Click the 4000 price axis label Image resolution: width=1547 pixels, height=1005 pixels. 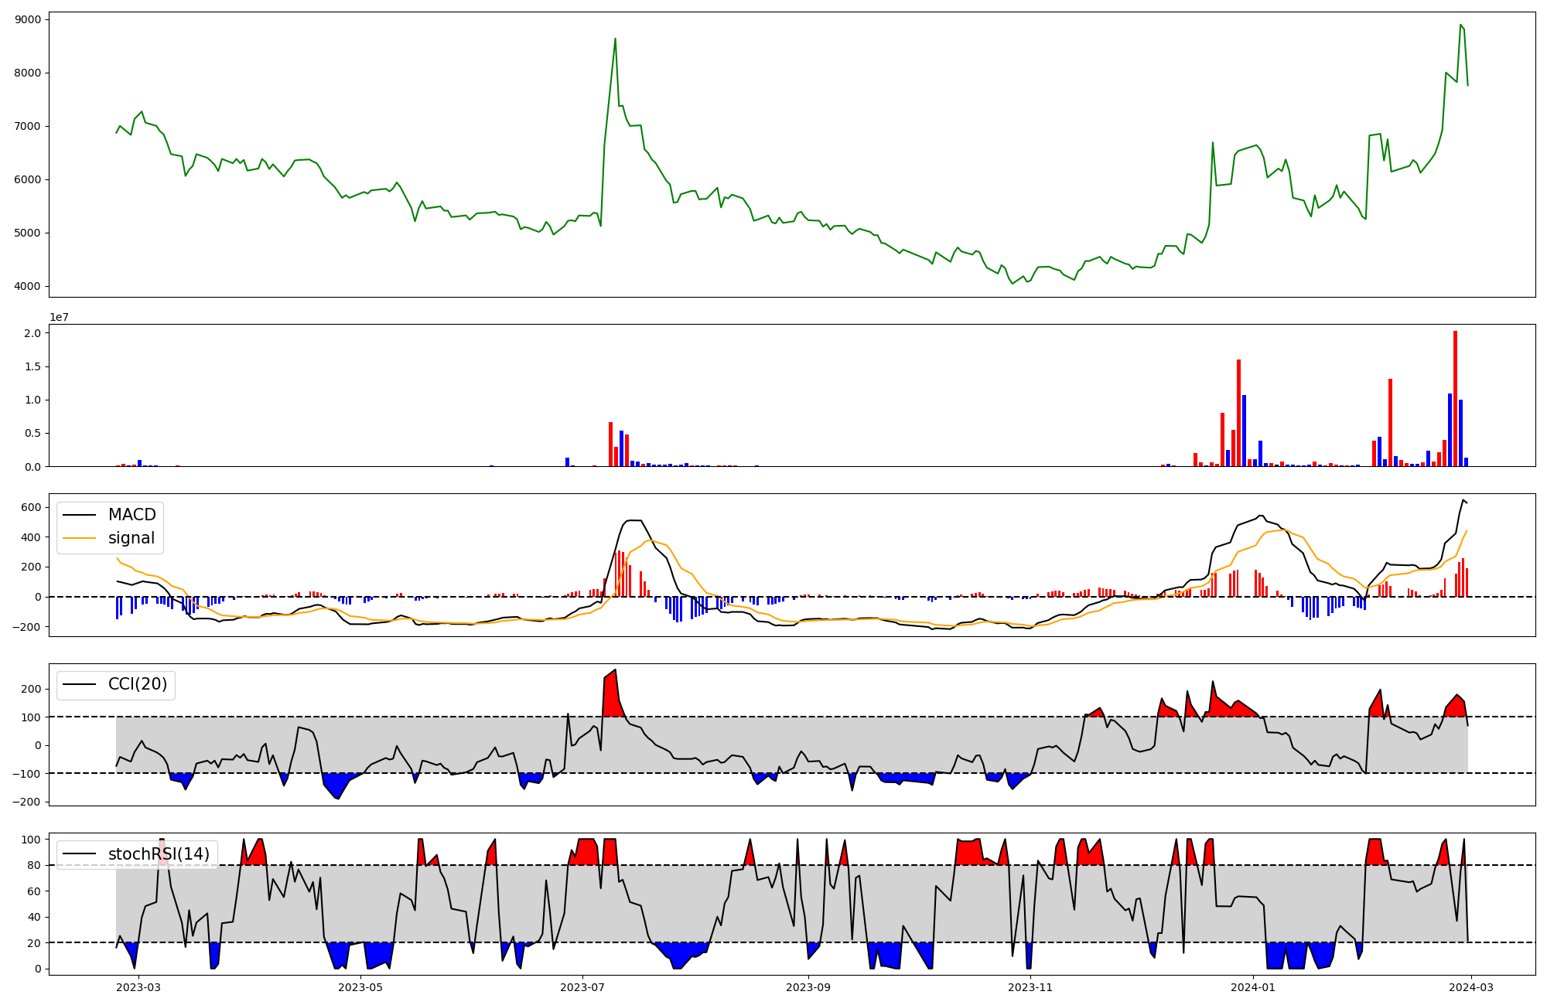point(28,287)
